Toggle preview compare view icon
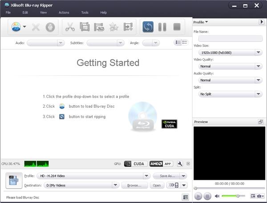The image size is (267, 203). [253, 196]
